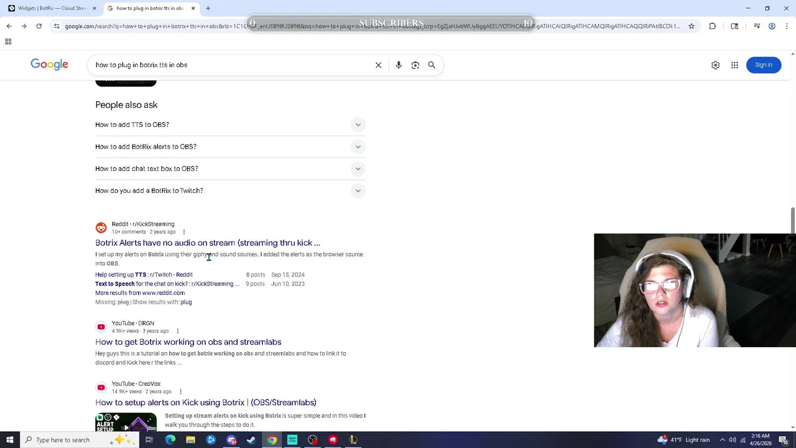Screen dimensions: 796x448
Task: Open the browser extensions puzzle icon
Action: pyautogui.click(x=712, y=26)
